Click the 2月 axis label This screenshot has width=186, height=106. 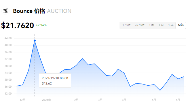pos(76,100)
